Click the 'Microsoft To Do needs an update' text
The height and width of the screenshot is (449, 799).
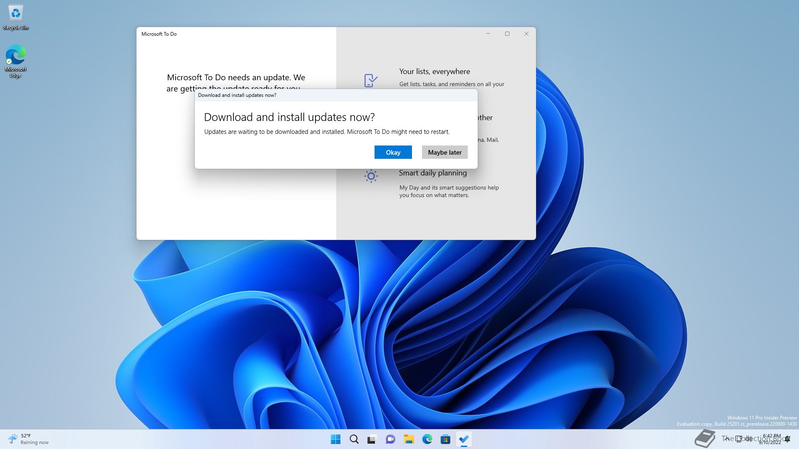pos(236,83)
